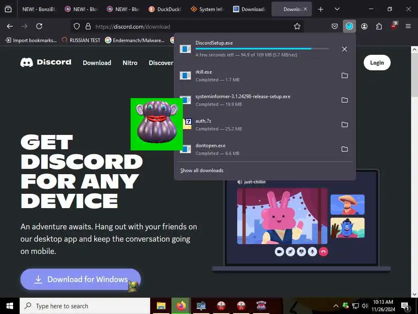418x314 pixels.
Task: Open Discover nav item
Action: (x=161, y=63)
